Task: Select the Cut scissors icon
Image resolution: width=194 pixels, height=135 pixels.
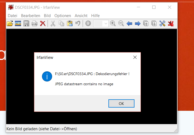Action: point(53,23)
